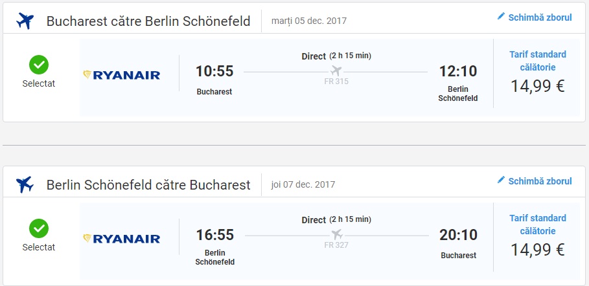Click the plane icon above FR 327

tap(336, 234)
